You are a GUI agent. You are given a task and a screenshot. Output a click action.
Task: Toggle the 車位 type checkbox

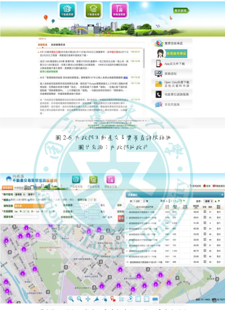pos(69,200)
